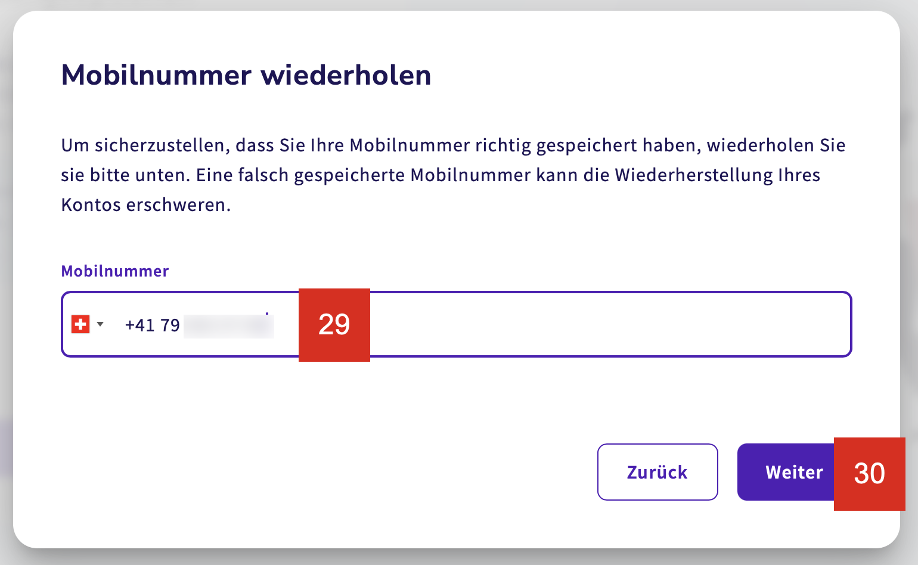
Task: Click the word "wiederholen" in the heading
Action: point(346,76)
